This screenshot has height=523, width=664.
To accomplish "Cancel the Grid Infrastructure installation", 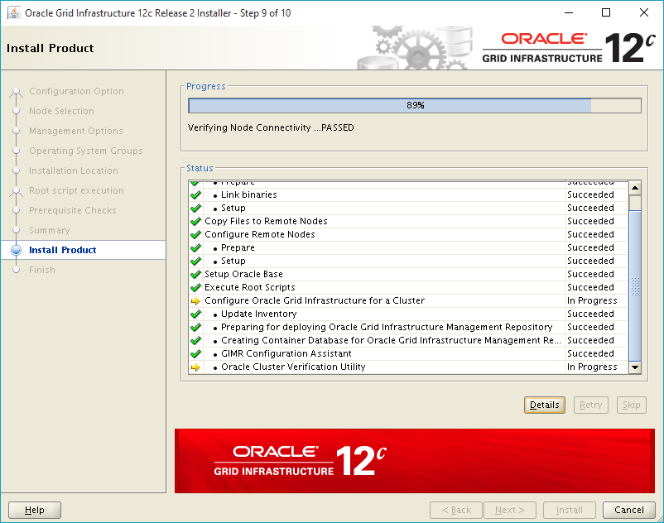I will click(629, 510).
